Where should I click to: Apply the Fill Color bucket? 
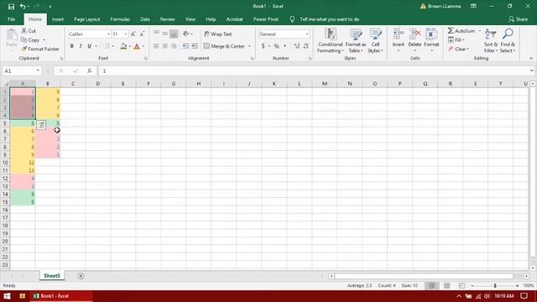[x=123, y=46]
